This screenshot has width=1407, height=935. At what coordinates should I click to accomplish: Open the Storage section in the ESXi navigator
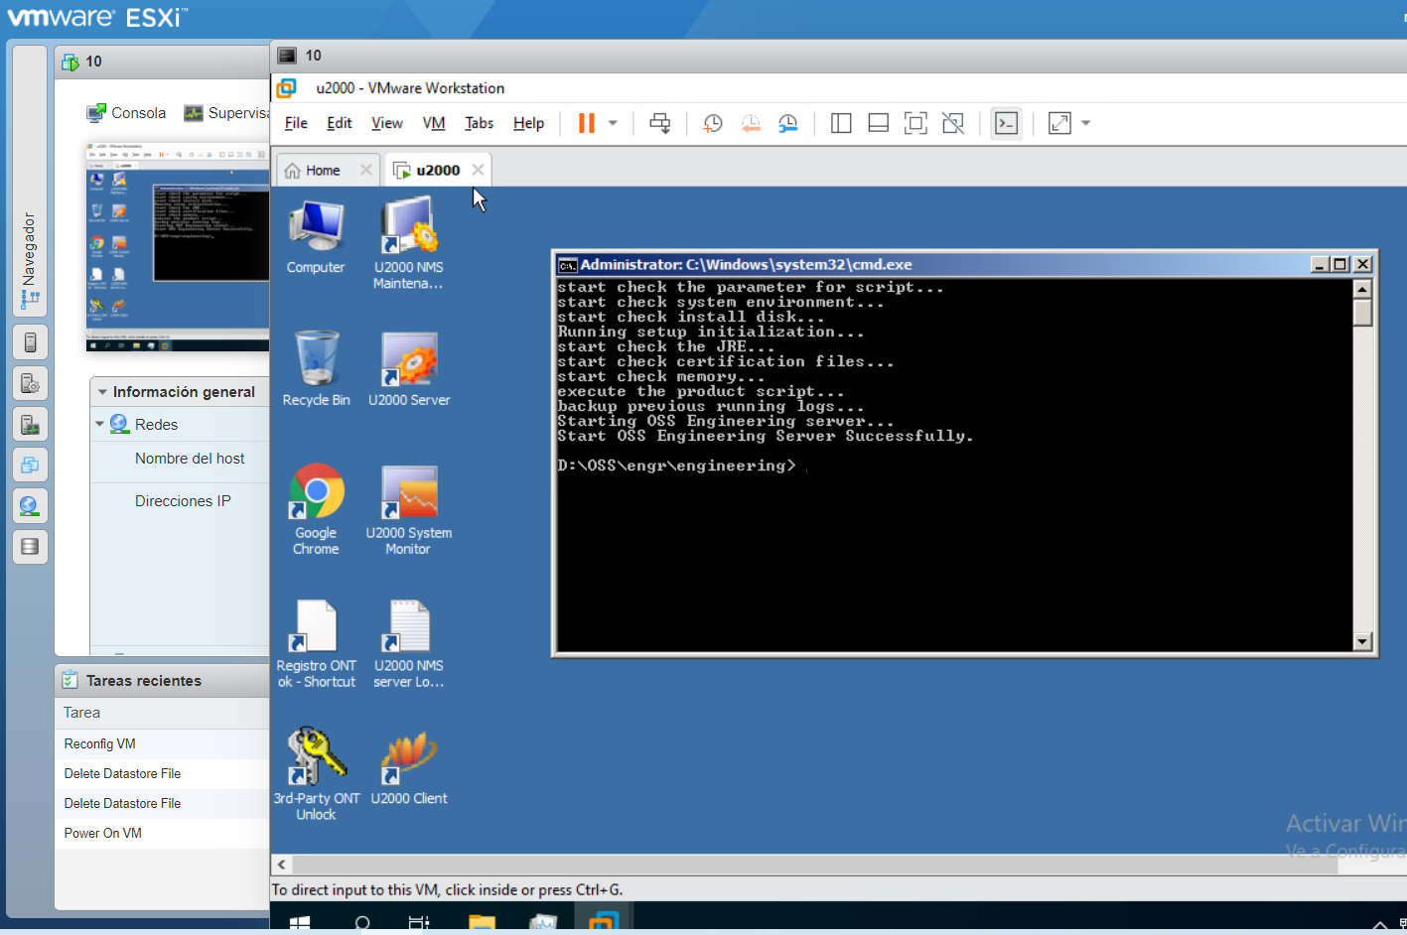(30, 547)
